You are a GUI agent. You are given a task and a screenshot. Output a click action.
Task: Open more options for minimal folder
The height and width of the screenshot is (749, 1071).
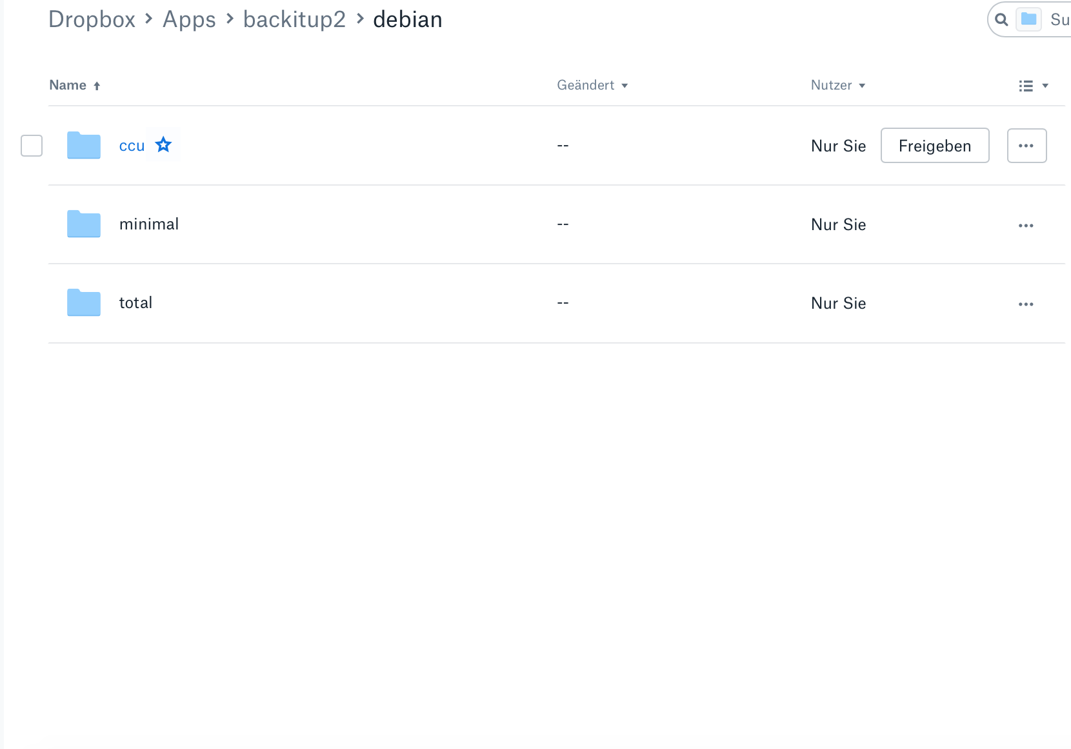point(1026,226)
